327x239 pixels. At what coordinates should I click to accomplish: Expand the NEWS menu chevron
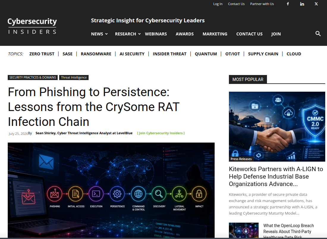click(106, 34)
